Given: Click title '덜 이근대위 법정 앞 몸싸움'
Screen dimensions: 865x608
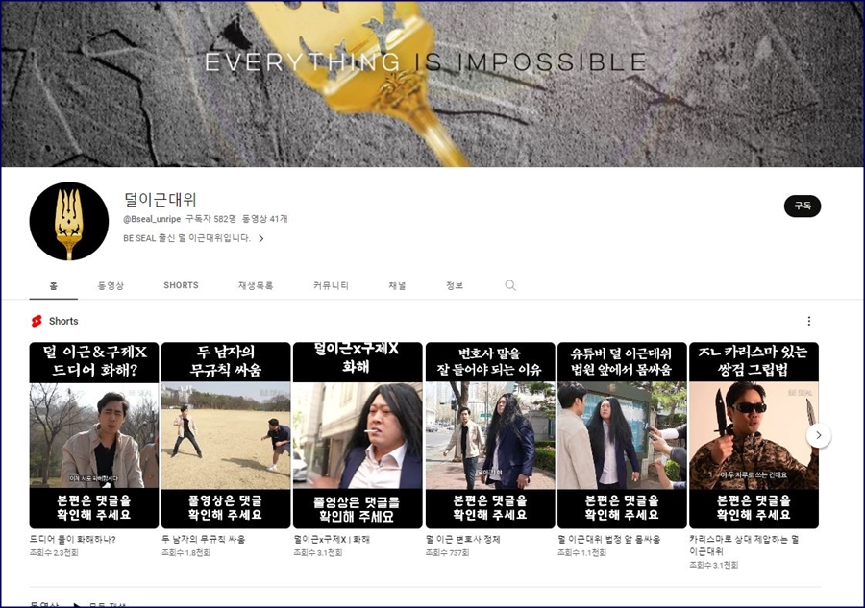Looking at the screenshot, I should click(609, 539).
